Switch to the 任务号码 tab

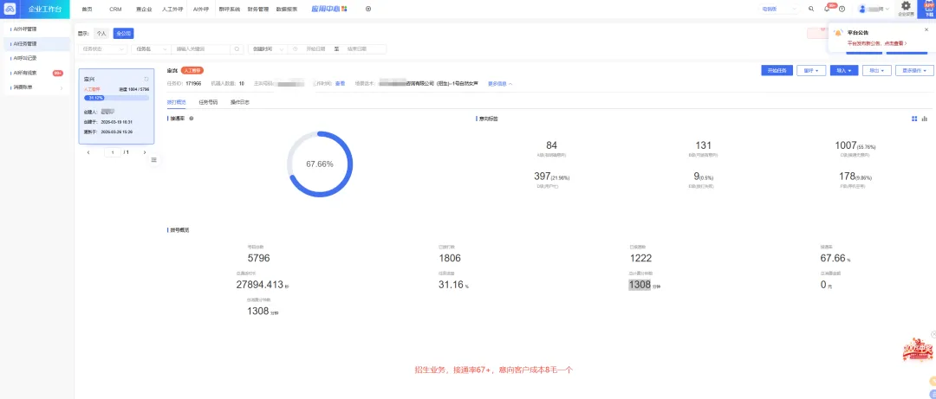[x=208, y=102]
